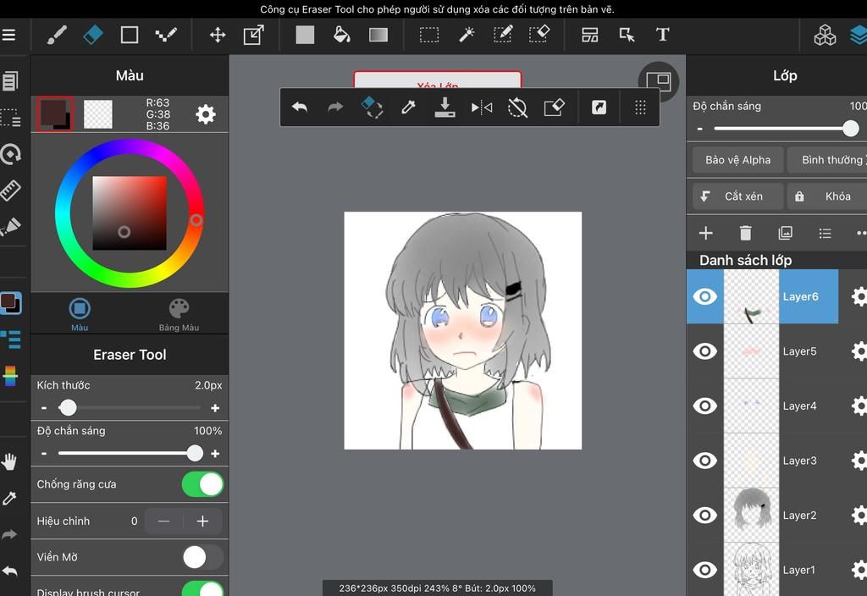
Task: Choose the rectangle shape tool
Action: click(x=130, y=35)
